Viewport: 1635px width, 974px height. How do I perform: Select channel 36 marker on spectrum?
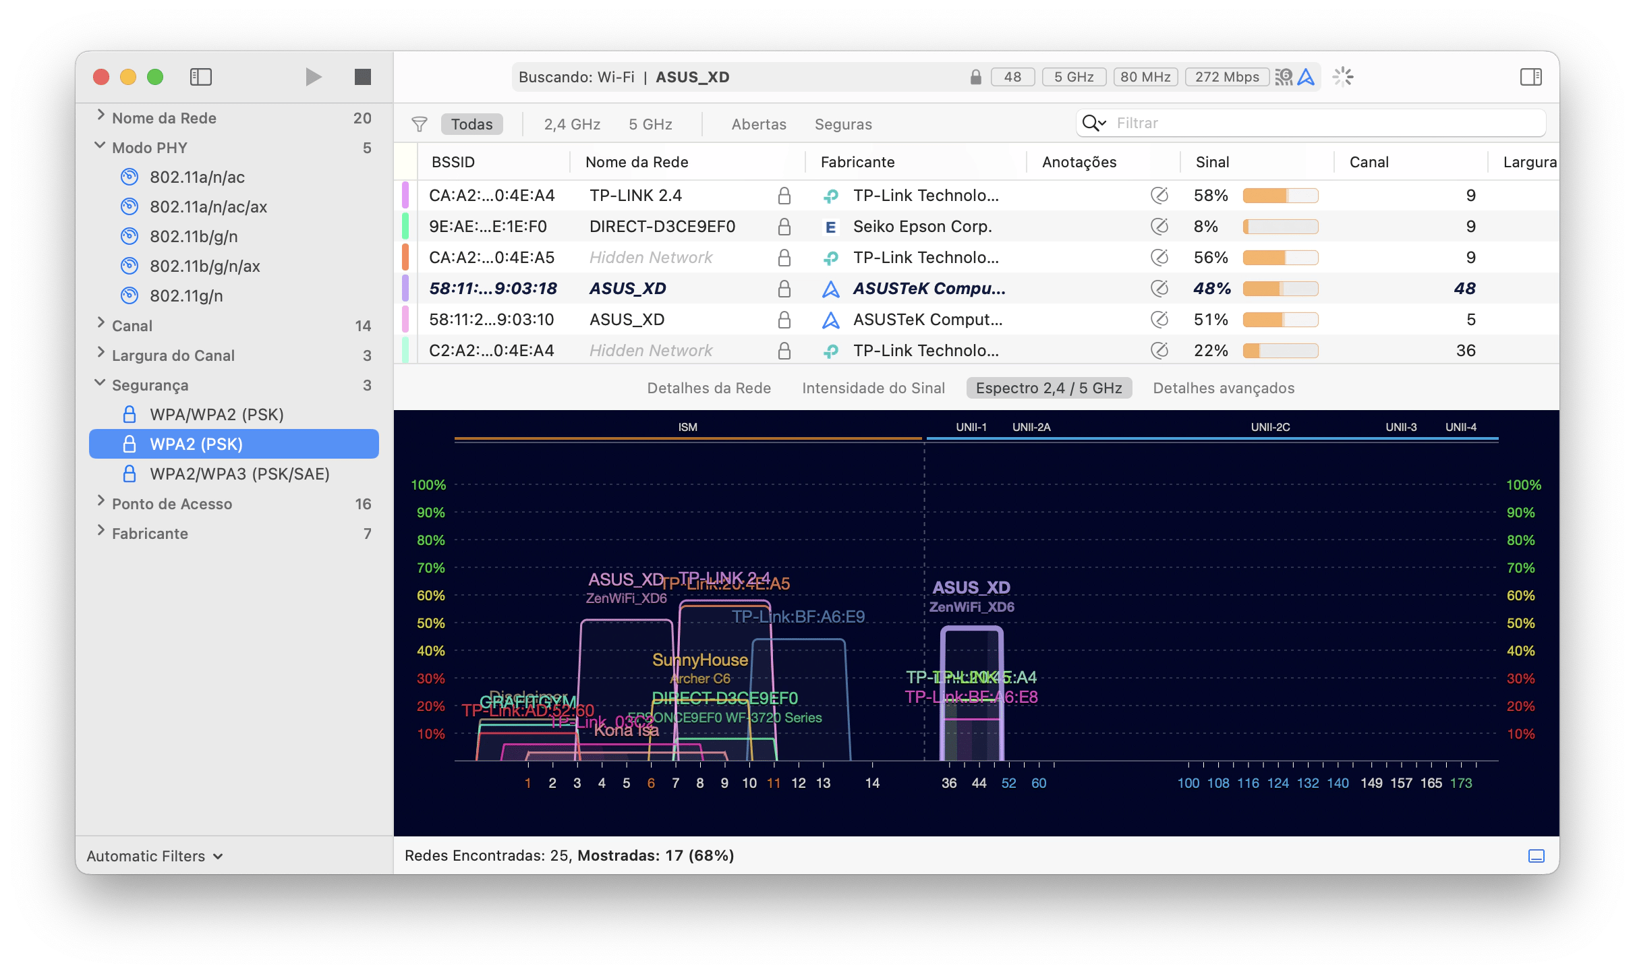point(948,783)
